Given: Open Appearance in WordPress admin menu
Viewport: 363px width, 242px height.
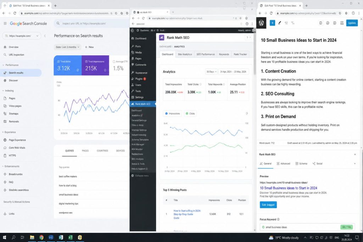Looking at the screenshot, I should [141, 73].
